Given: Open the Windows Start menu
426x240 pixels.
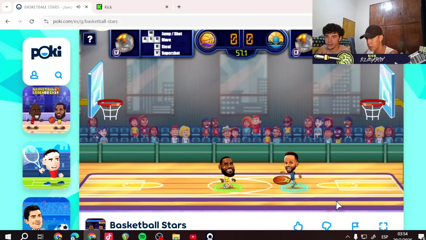Looking at the screenshot, I should pos(8,237).
